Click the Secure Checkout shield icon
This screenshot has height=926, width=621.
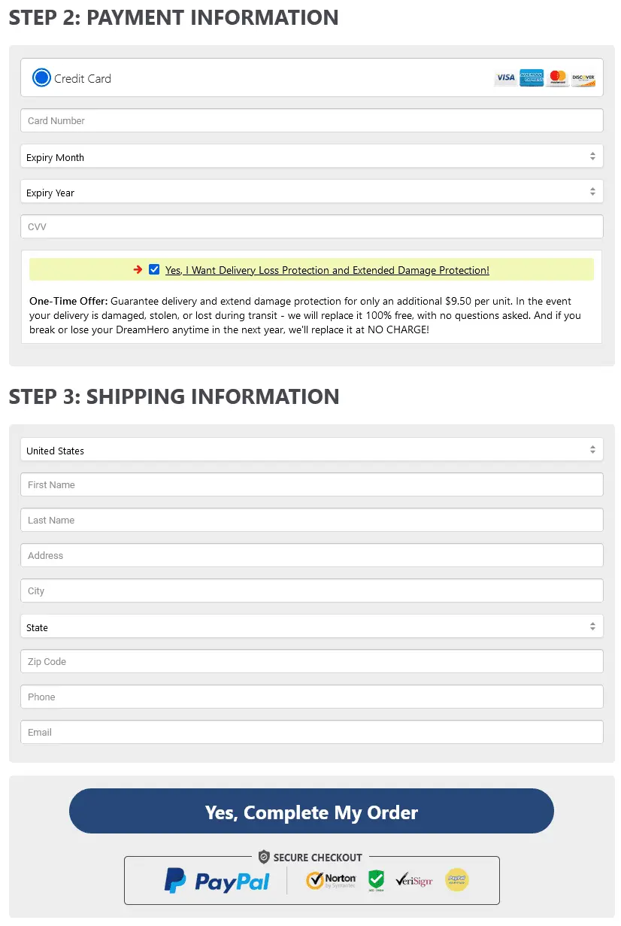(x=263, y=857)
